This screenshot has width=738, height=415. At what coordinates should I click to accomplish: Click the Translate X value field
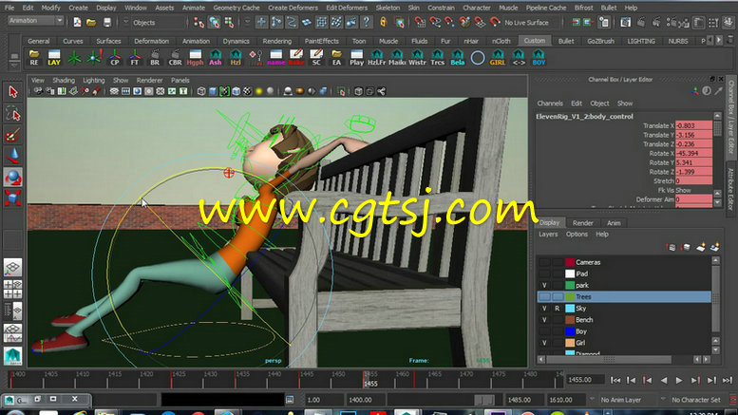(693, 125)
